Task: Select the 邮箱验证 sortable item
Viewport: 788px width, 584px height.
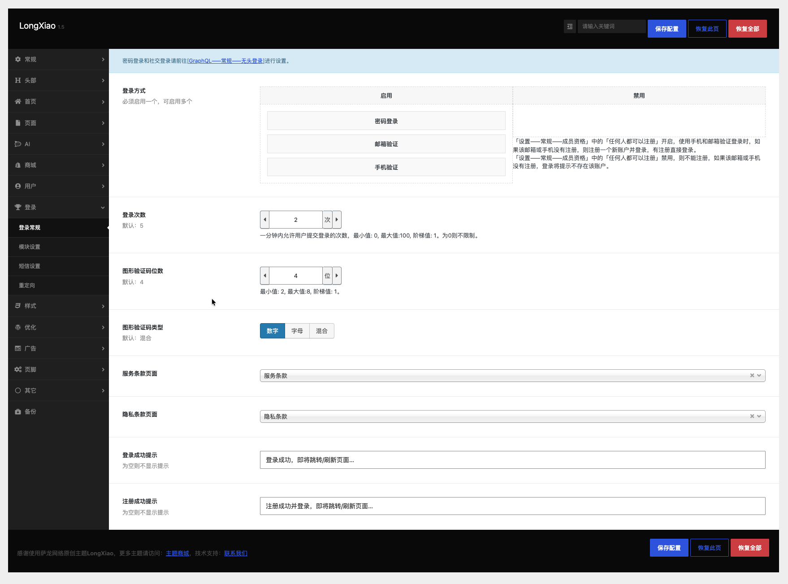Action: point(386,144)
